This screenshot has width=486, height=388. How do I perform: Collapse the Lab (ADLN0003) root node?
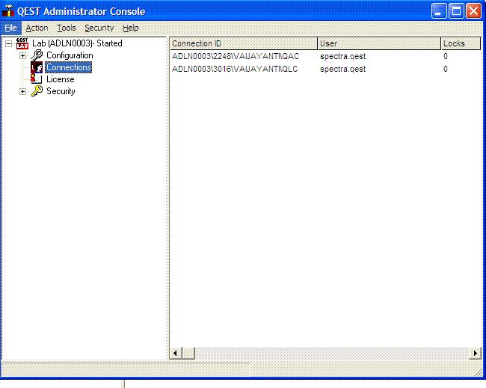pos(8,43)
